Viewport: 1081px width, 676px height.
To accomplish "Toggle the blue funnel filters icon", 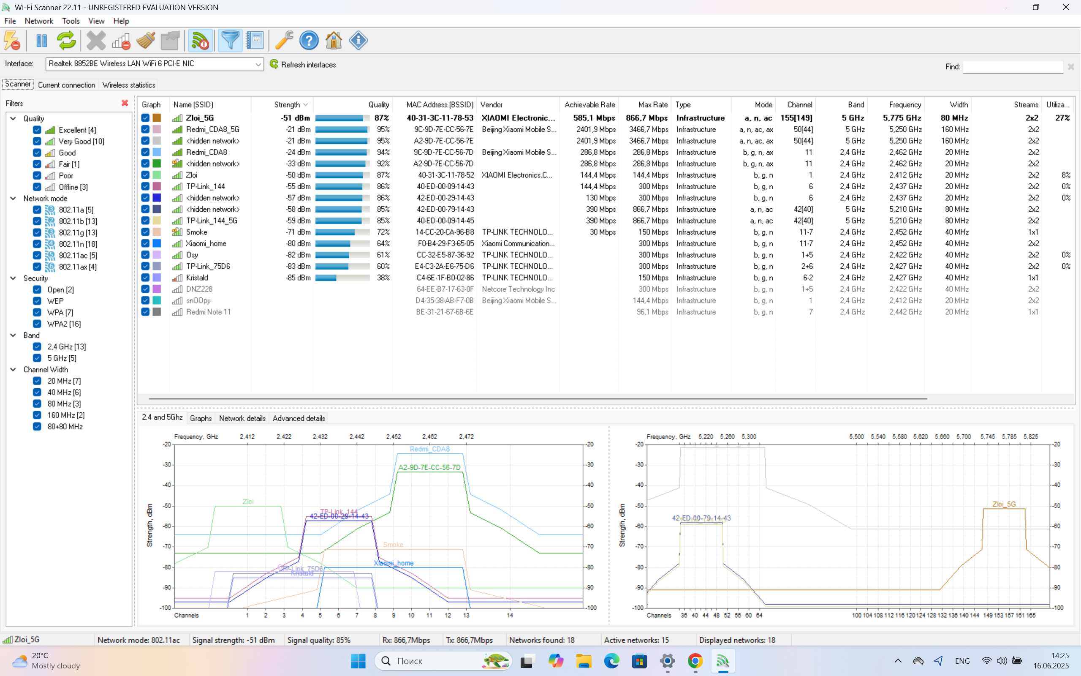I will click(x=230, y=41).
